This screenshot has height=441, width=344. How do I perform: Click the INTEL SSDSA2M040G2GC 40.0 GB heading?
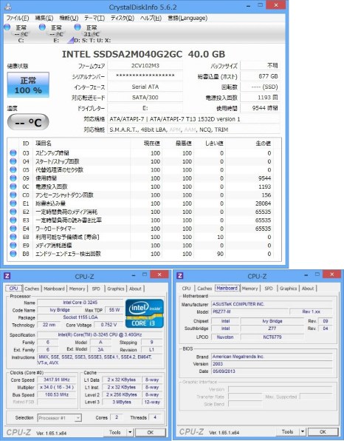143,54
